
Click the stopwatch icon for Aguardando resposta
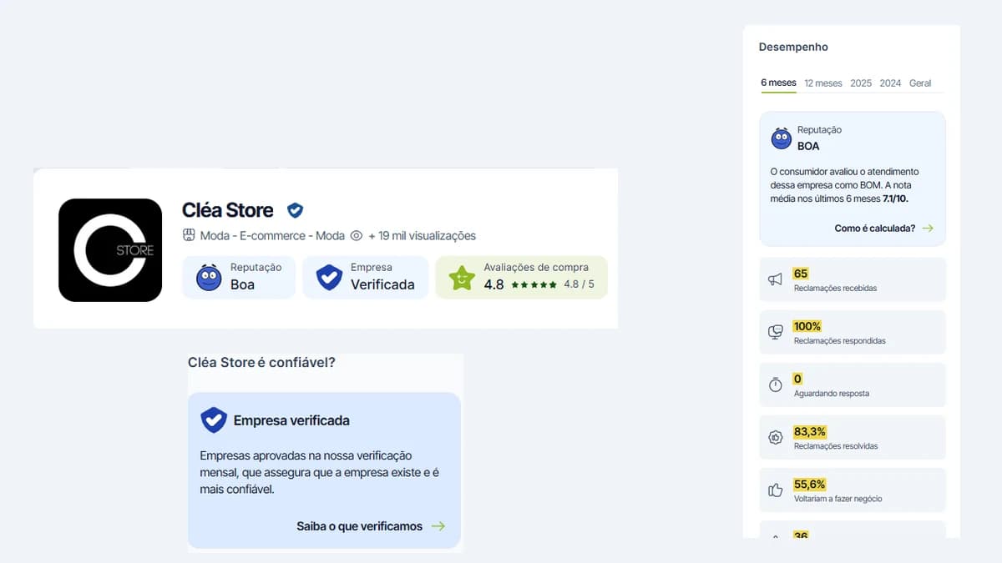click(x=776, y=385)
